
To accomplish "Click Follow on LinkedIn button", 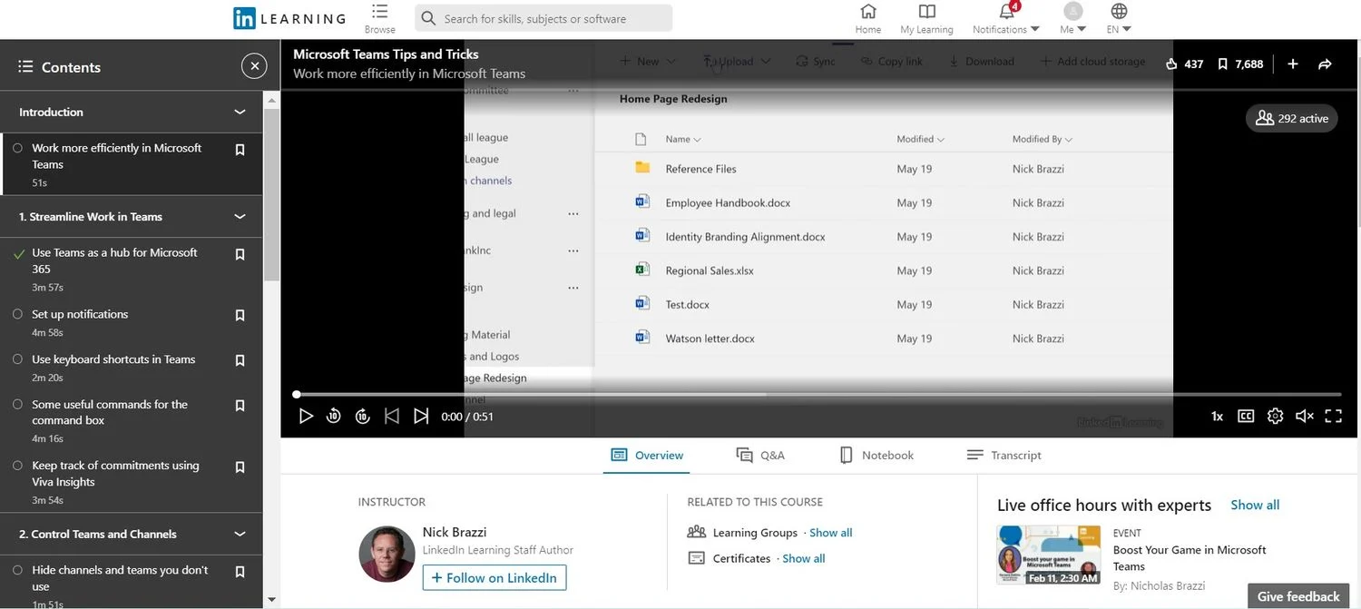I will point(494,577).
